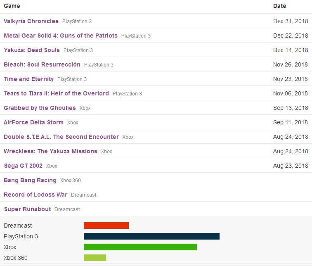Click the Date column header
This screenshot has width=312, height=266.
click(x=279, y=6)
